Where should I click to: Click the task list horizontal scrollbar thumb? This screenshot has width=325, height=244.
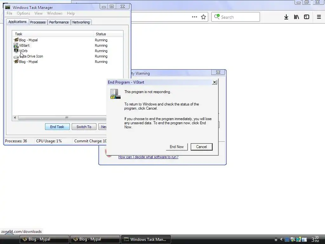tap(63, 118)
